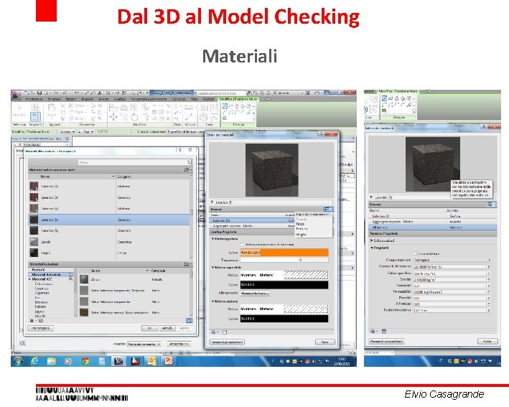Select Ceramica category under Materiali AEC
This screenshot has width=509, height=407.
tap(42, 289)
